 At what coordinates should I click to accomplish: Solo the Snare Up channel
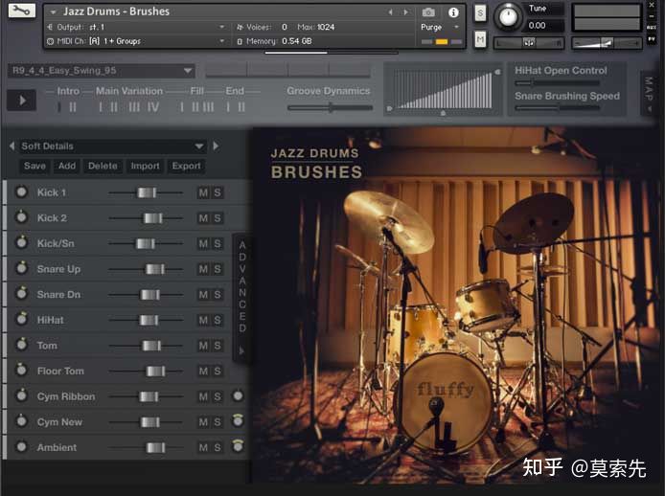[x=218, y=269]
